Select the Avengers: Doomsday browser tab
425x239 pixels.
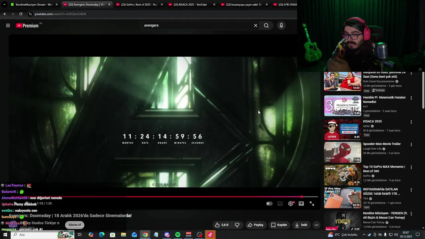[x=86, y=5]
